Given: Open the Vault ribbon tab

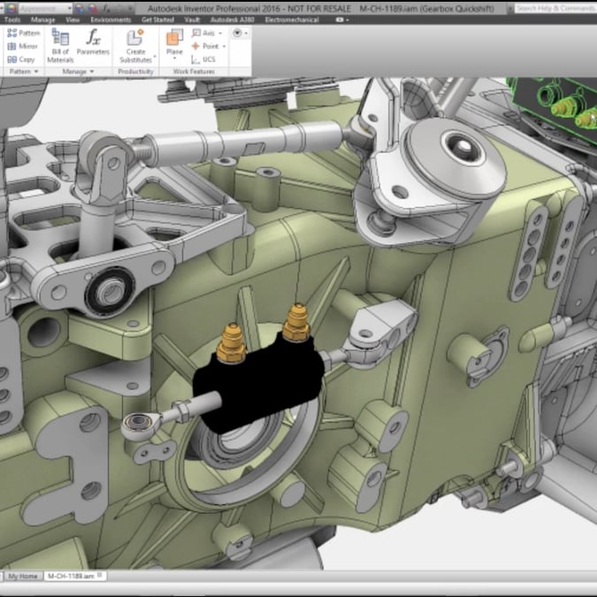Looking at the screenshot, I should pyautogui.click(x=192, y=19).
